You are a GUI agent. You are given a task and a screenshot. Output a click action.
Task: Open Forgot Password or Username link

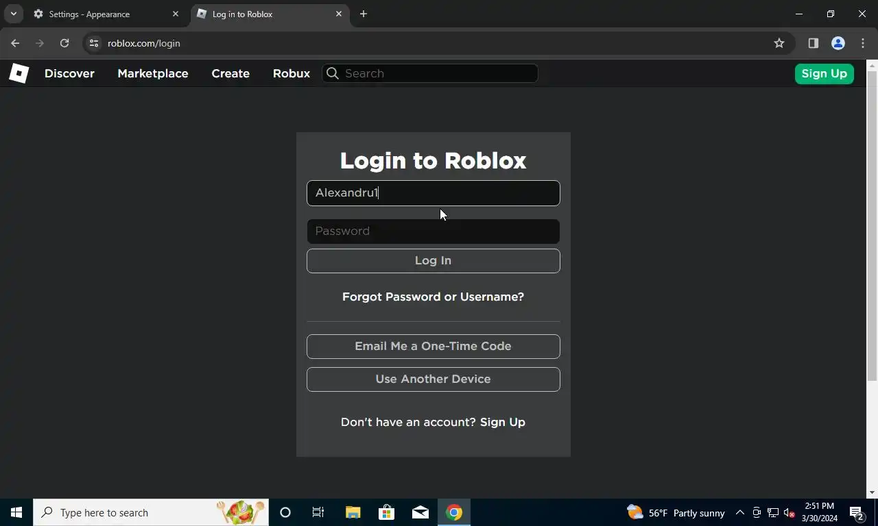(433, 297)
